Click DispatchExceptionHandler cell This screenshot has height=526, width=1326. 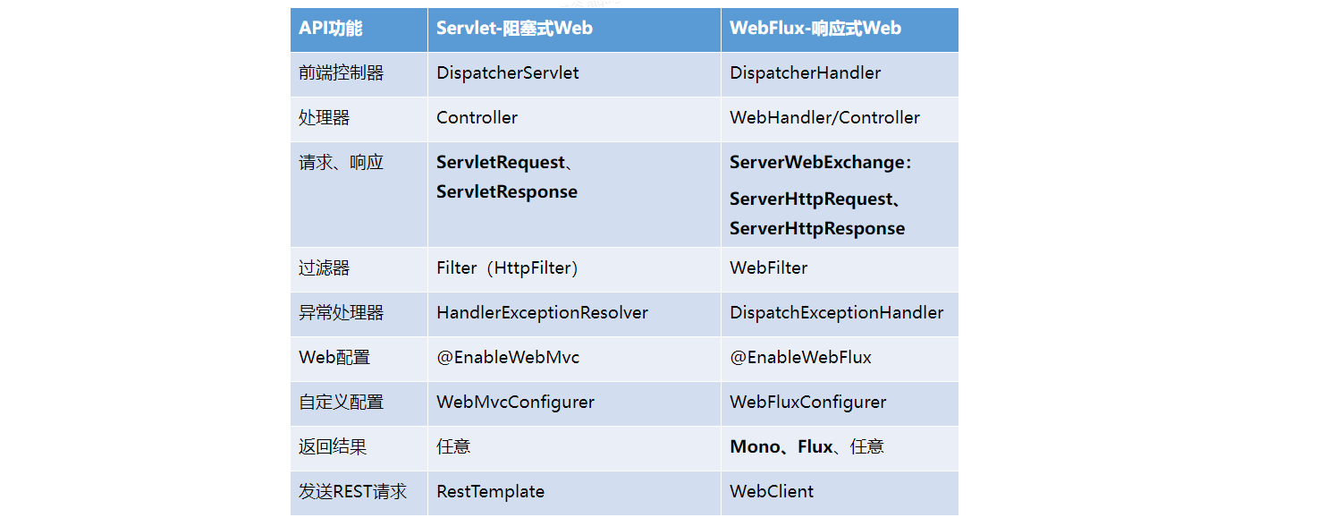(x=840, y=314)
